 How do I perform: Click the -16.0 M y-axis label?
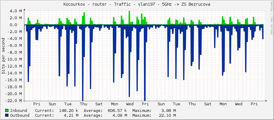pyautogui.click(x=14, y=80)
